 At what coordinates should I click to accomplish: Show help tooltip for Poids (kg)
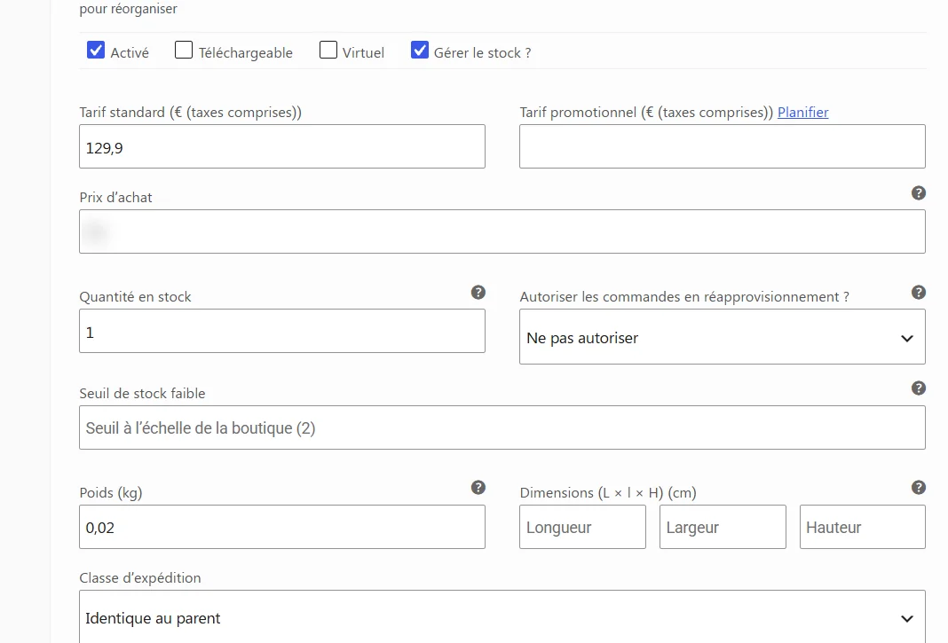tap(478, 488)
